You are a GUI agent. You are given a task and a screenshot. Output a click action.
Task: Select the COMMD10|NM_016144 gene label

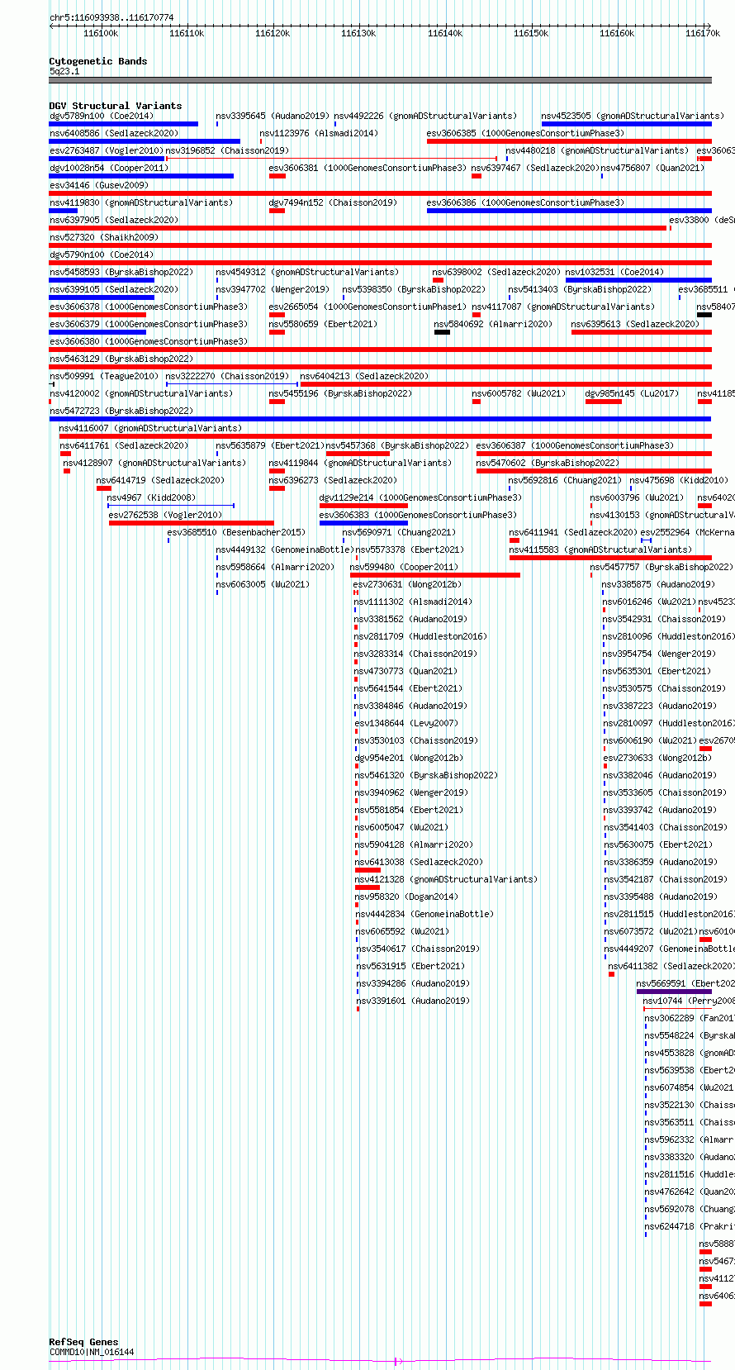(92, 1352)
